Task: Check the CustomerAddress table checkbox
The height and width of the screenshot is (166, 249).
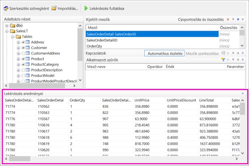Action: [23, 53]
